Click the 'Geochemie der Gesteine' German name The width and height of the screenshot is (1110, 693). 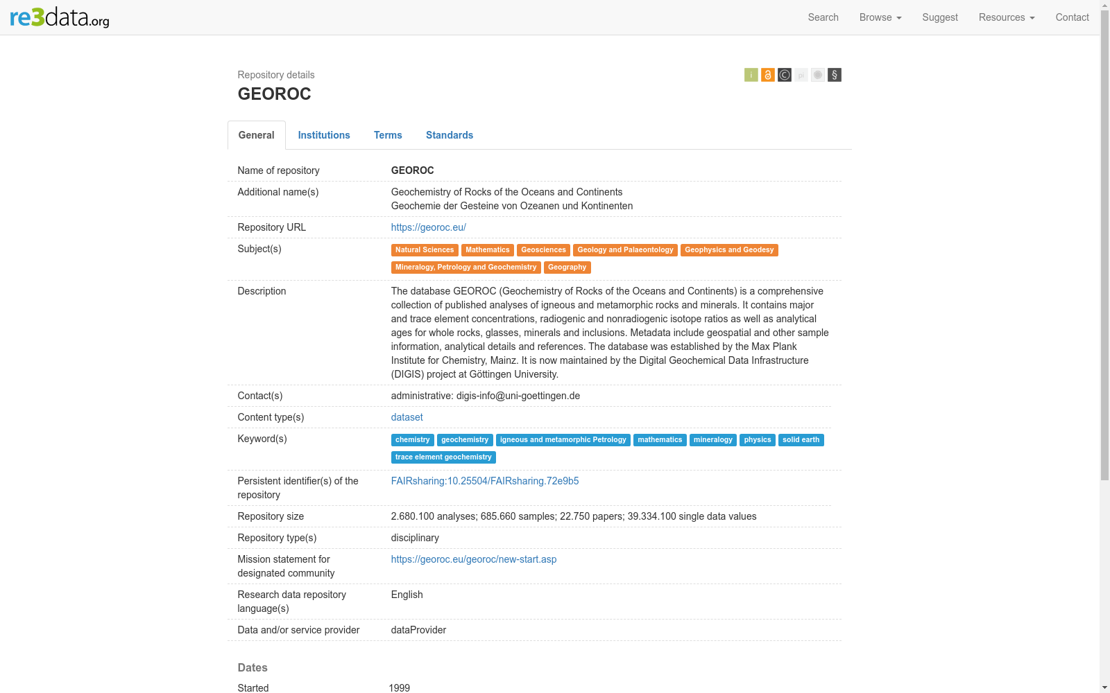512,206
